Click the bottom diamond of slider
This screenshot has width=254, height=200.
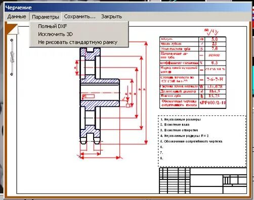tap(12, 74)
